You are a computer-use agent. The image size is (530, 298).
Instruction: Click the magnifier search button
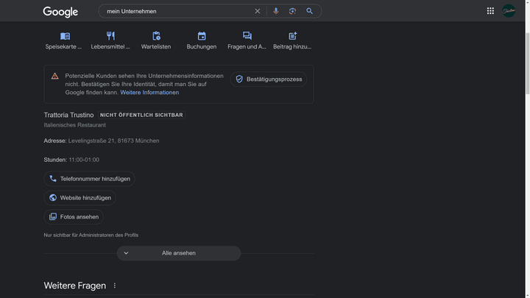310,11
